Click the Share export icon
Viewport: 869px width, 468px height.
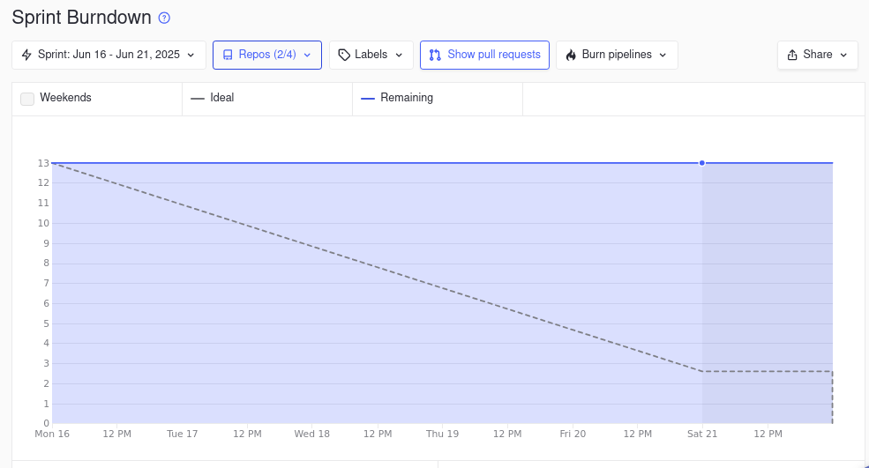[792, 55]
